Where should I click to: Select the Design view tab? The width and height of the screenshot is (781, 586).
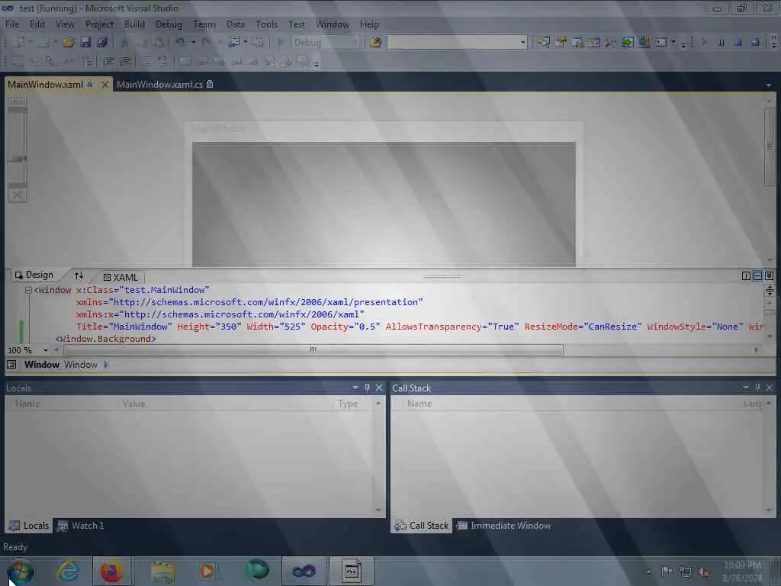tap(34, 275)
